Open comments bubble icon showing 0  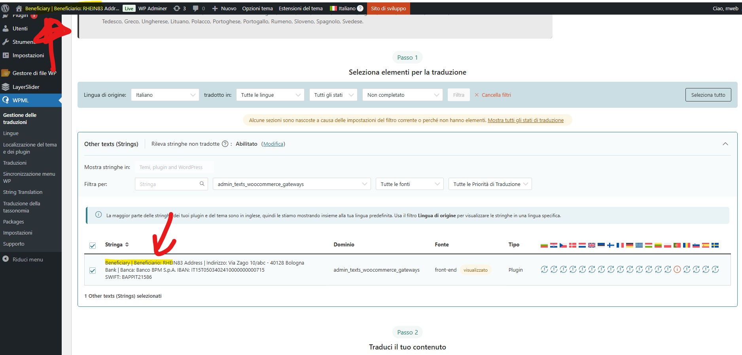pos(199,8)
